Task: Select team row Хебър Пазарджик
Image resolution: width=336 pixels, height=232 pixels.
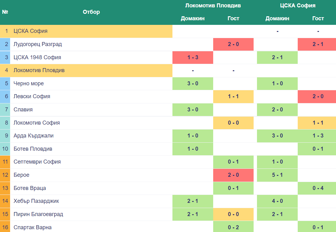Action: pos(168,201)
